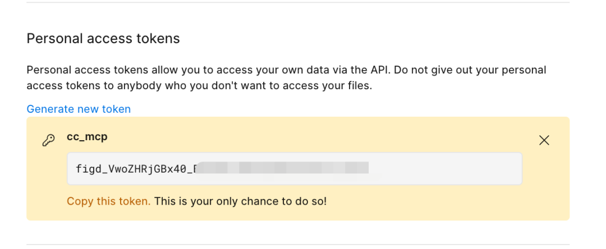Click the 'only chance to do so' warning text
Screen dimensions: 606x249
point(240,201)
